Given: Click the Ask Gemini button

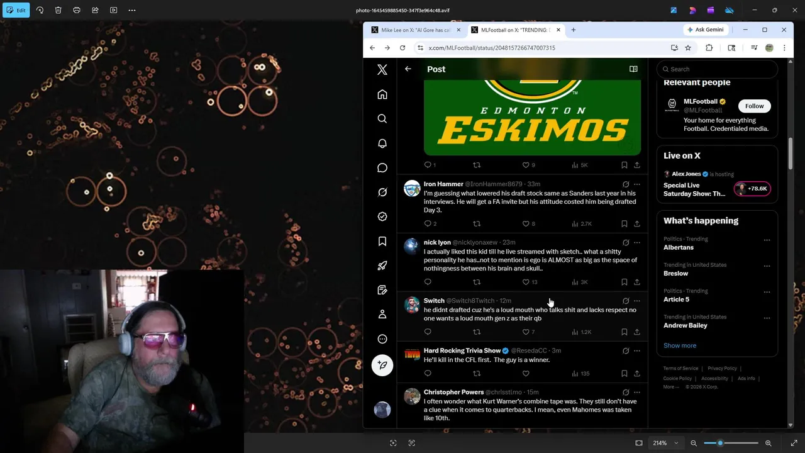Looking at the screenshot, I should click(704, 30).
